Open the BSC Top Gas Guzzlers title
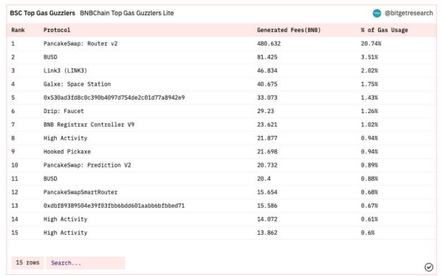The width and height of the screenshot is (442, 276). pos(42,13)
